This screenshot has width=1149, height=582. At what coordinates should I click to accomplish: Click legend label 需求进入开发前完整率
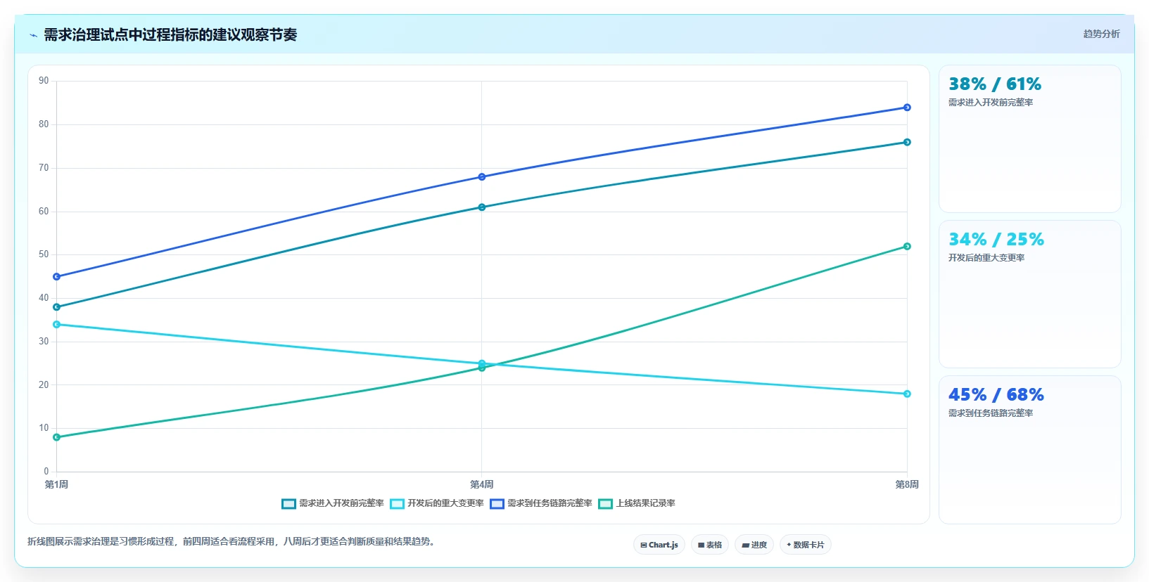tap(341, 503)
